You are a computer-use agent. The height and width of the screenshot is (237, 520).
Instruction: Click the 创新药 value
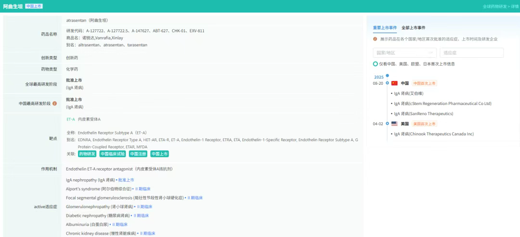(72, 58)
